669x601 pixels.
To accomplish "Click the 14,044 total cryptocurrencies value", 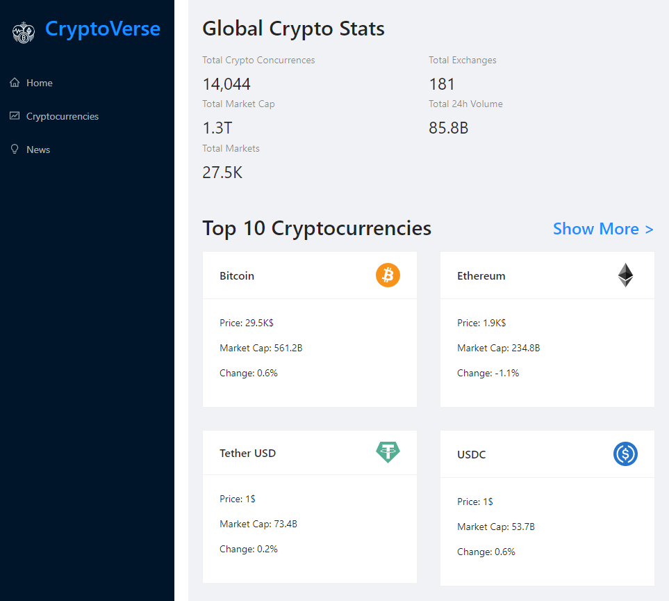I will [226, 84].
